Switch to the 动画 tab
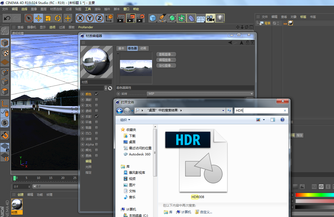The width and height of the screenshot is (334, 217). 143,48
